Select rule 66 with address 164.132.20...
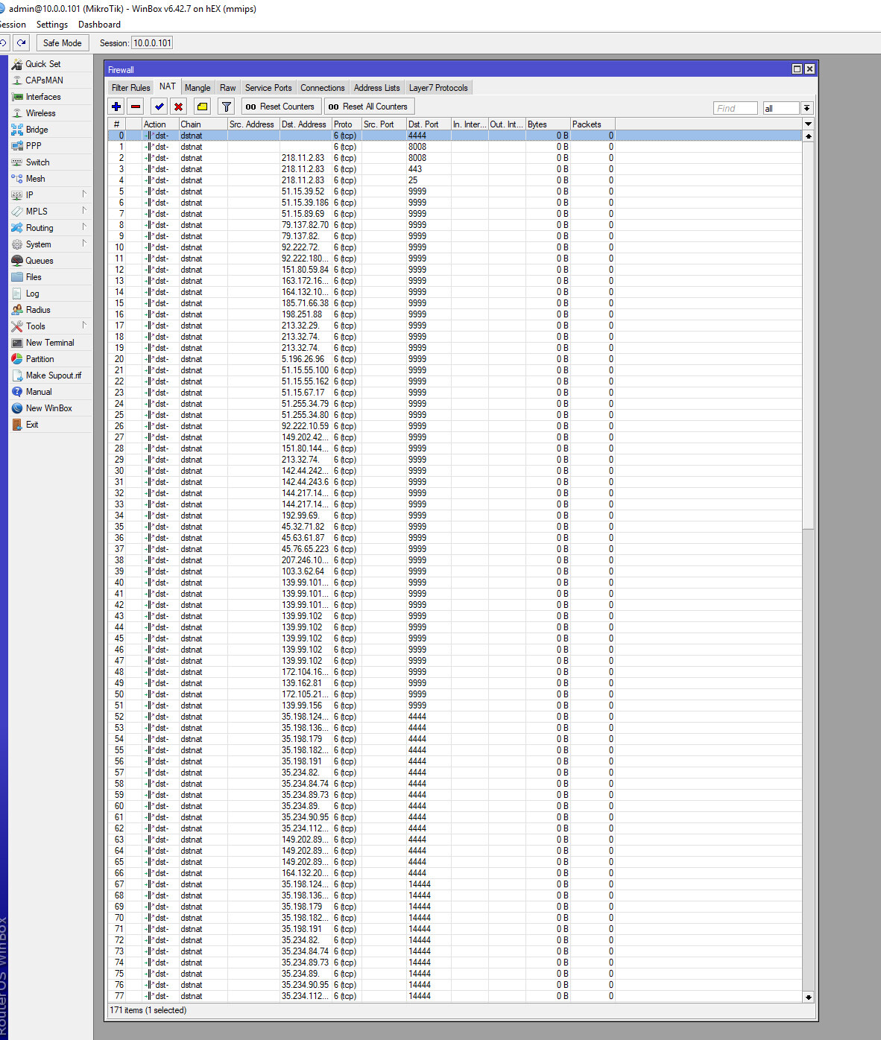Image resolution: width=881 pixels, height=1040 pixels. coord(455,873)
